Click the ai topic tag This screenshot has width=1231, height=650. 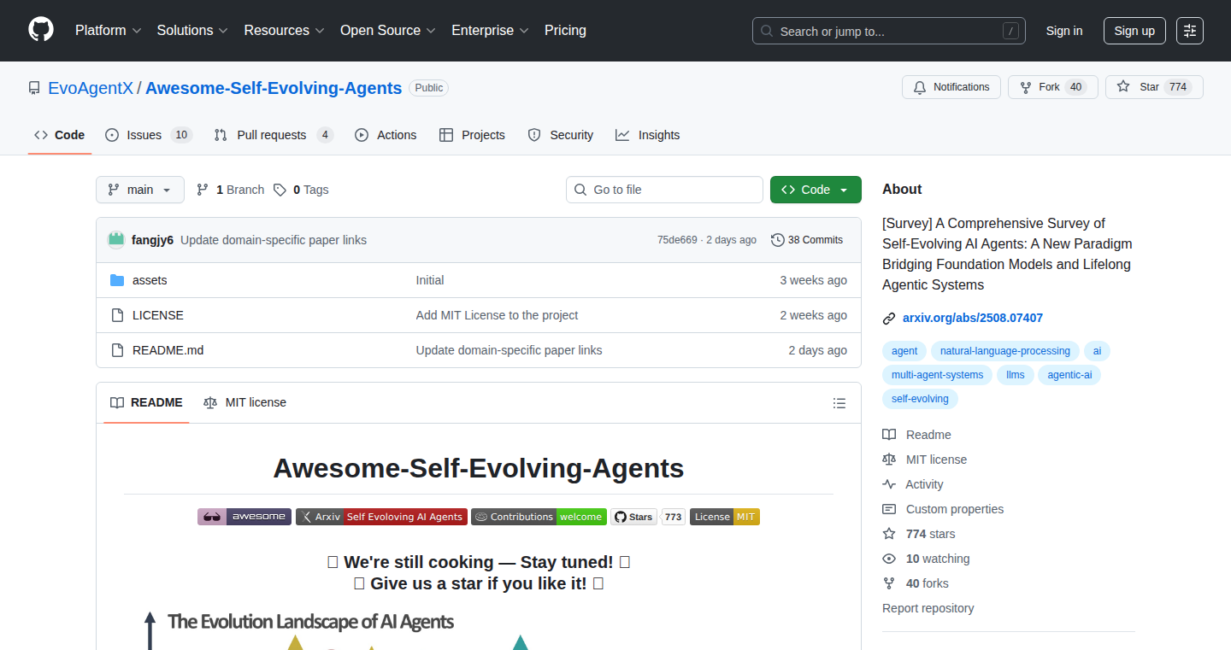point(1097,351)
